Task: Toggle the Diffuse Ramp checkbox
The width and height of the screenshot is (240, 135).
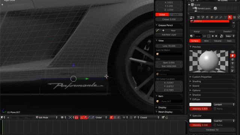Action: coord(215,109)
